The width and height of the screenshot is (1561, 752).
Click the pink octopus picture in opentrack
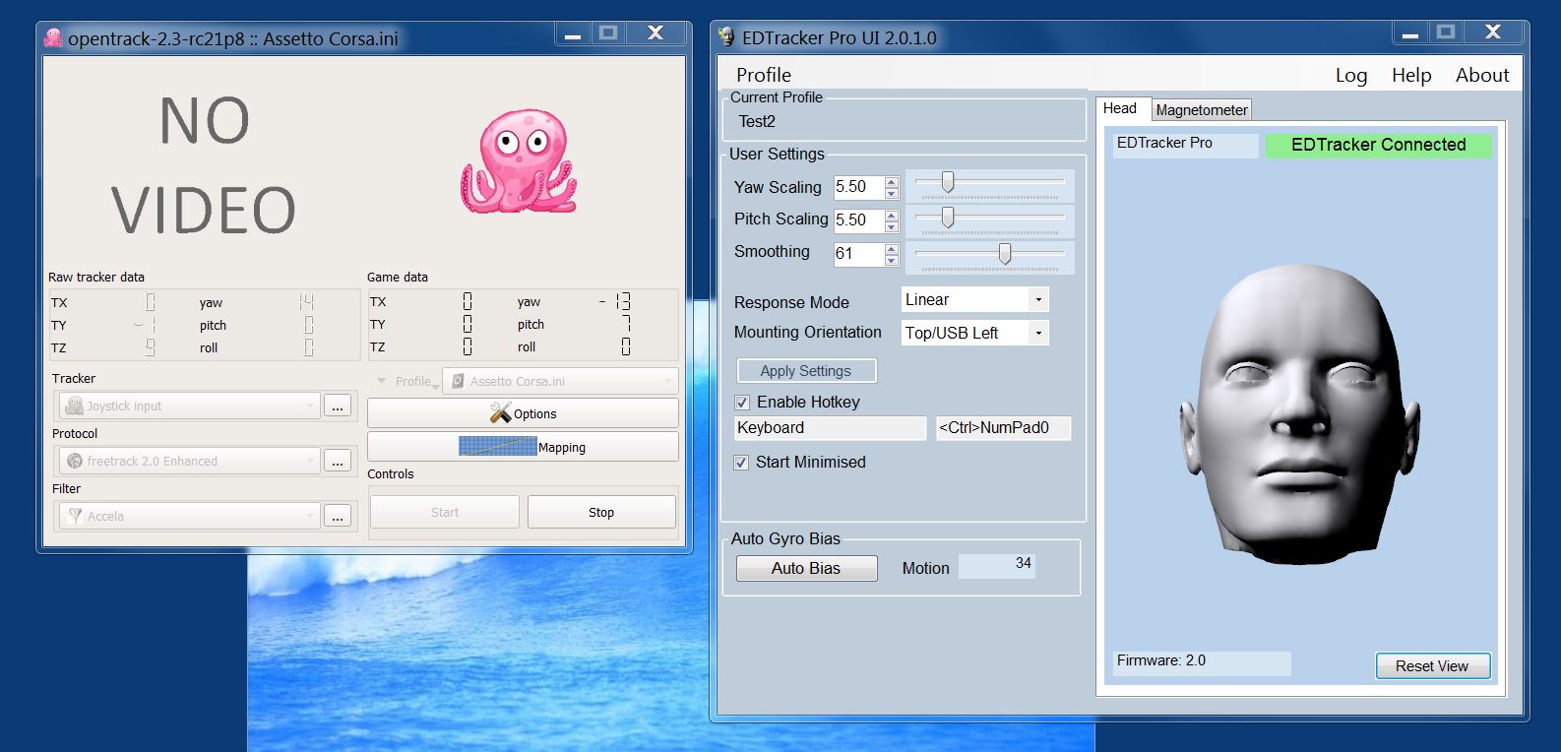point(519,160)
